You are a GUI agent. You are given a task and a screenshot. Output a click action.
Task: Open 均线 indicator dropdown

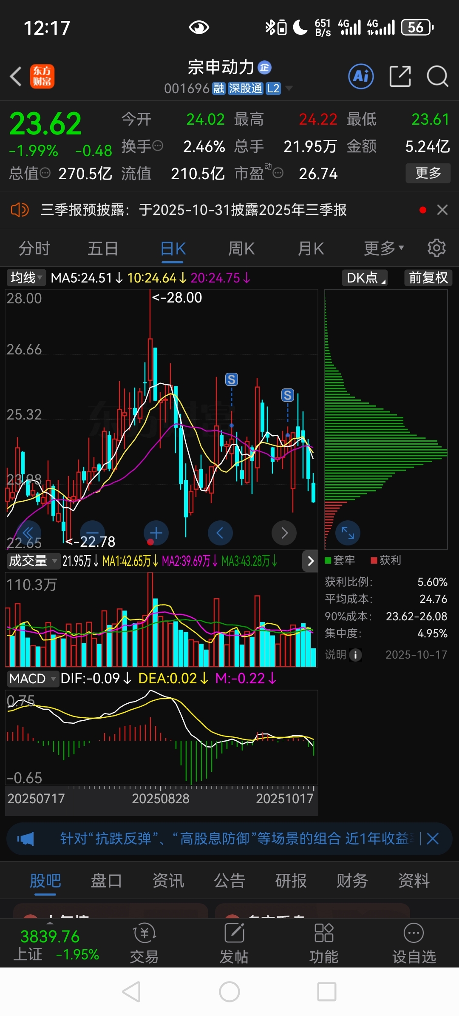click(25, 278)
